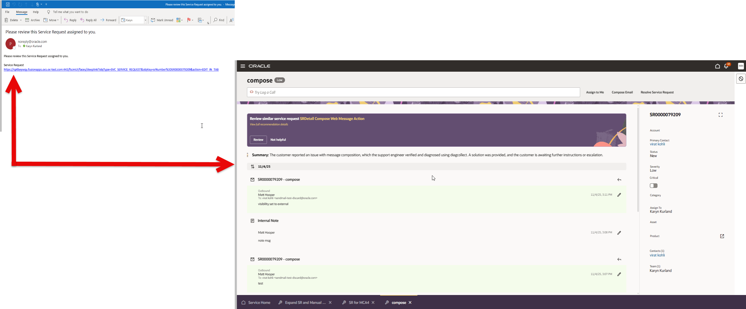This screenshot has height=309, width=746.
Task: Click the sort order icon beside 11/4/25
Action: 252,166
